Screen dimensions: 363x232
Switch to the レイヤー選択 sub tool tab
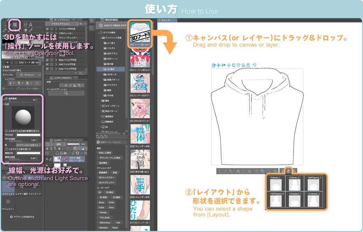pyautogui.click(x=21, y=191)
